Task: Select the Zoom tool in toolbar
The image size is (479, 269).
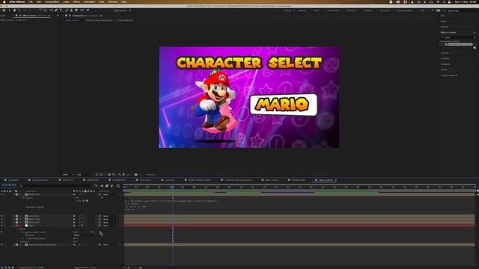Action: (19, 10)
